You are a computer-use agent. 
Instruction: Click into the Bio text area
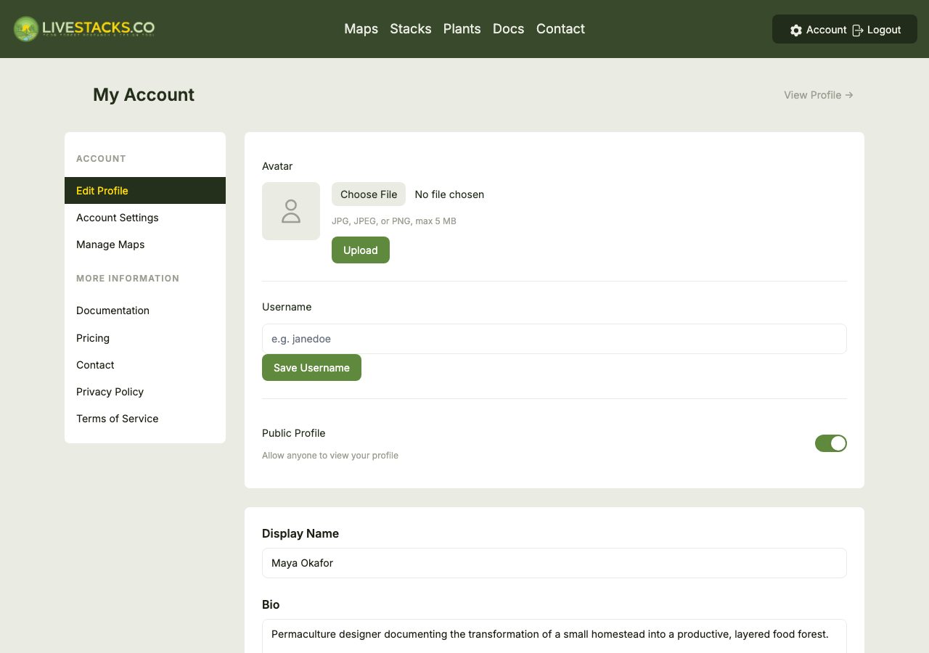554,636
